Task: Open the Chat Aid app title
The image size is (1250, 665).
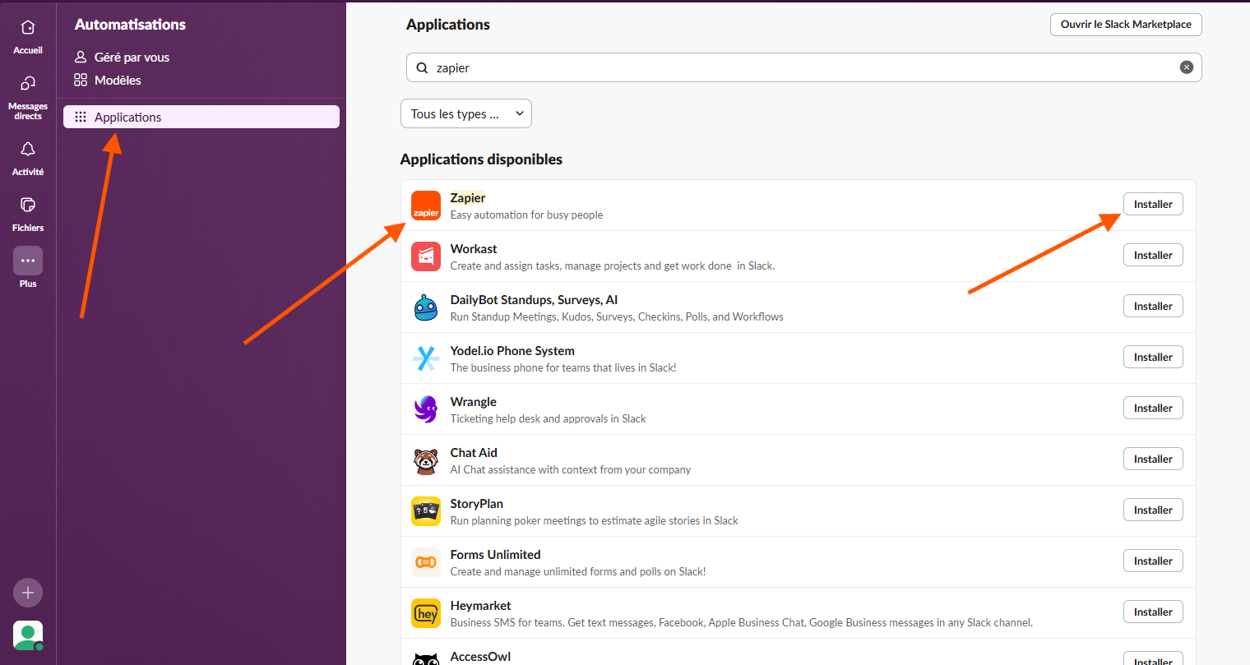Action: (474, 453)
